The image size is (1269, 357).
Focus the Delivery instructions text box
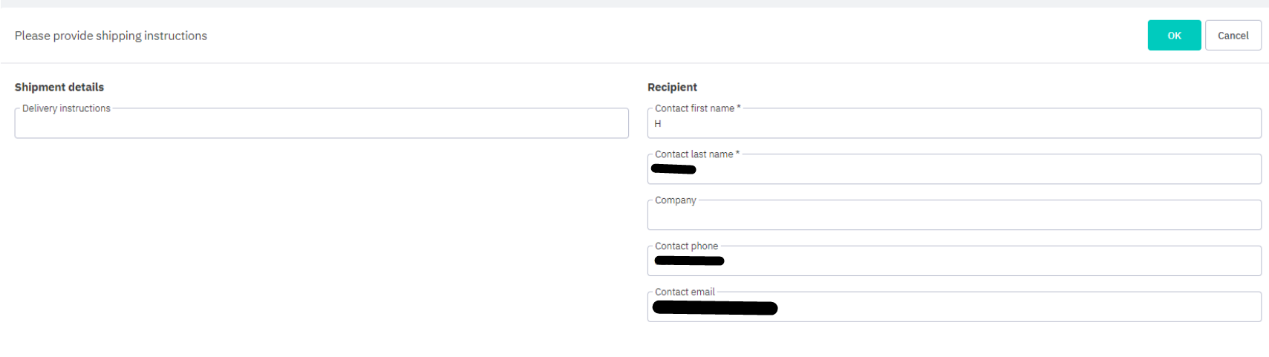[x=321, y=125]
